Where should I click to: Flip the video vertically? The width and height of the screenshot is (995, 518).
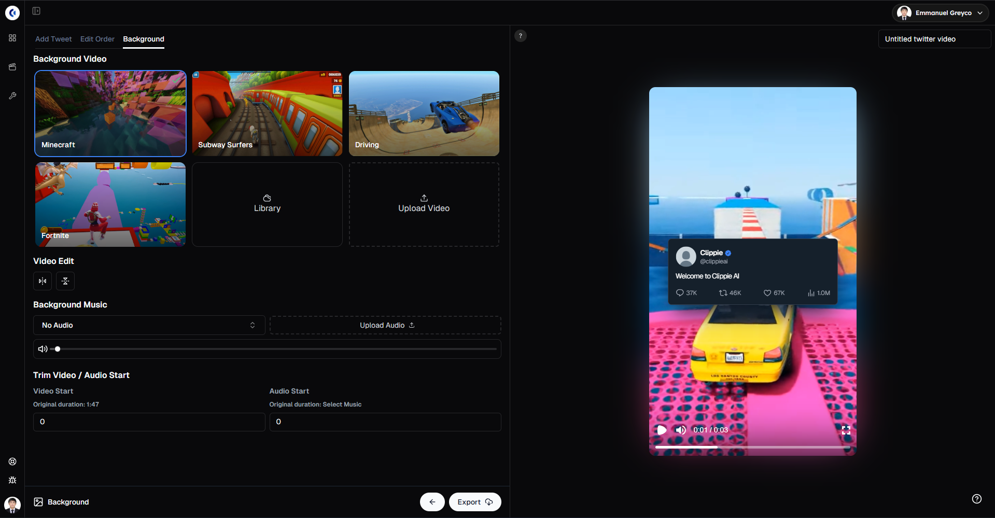65,281
